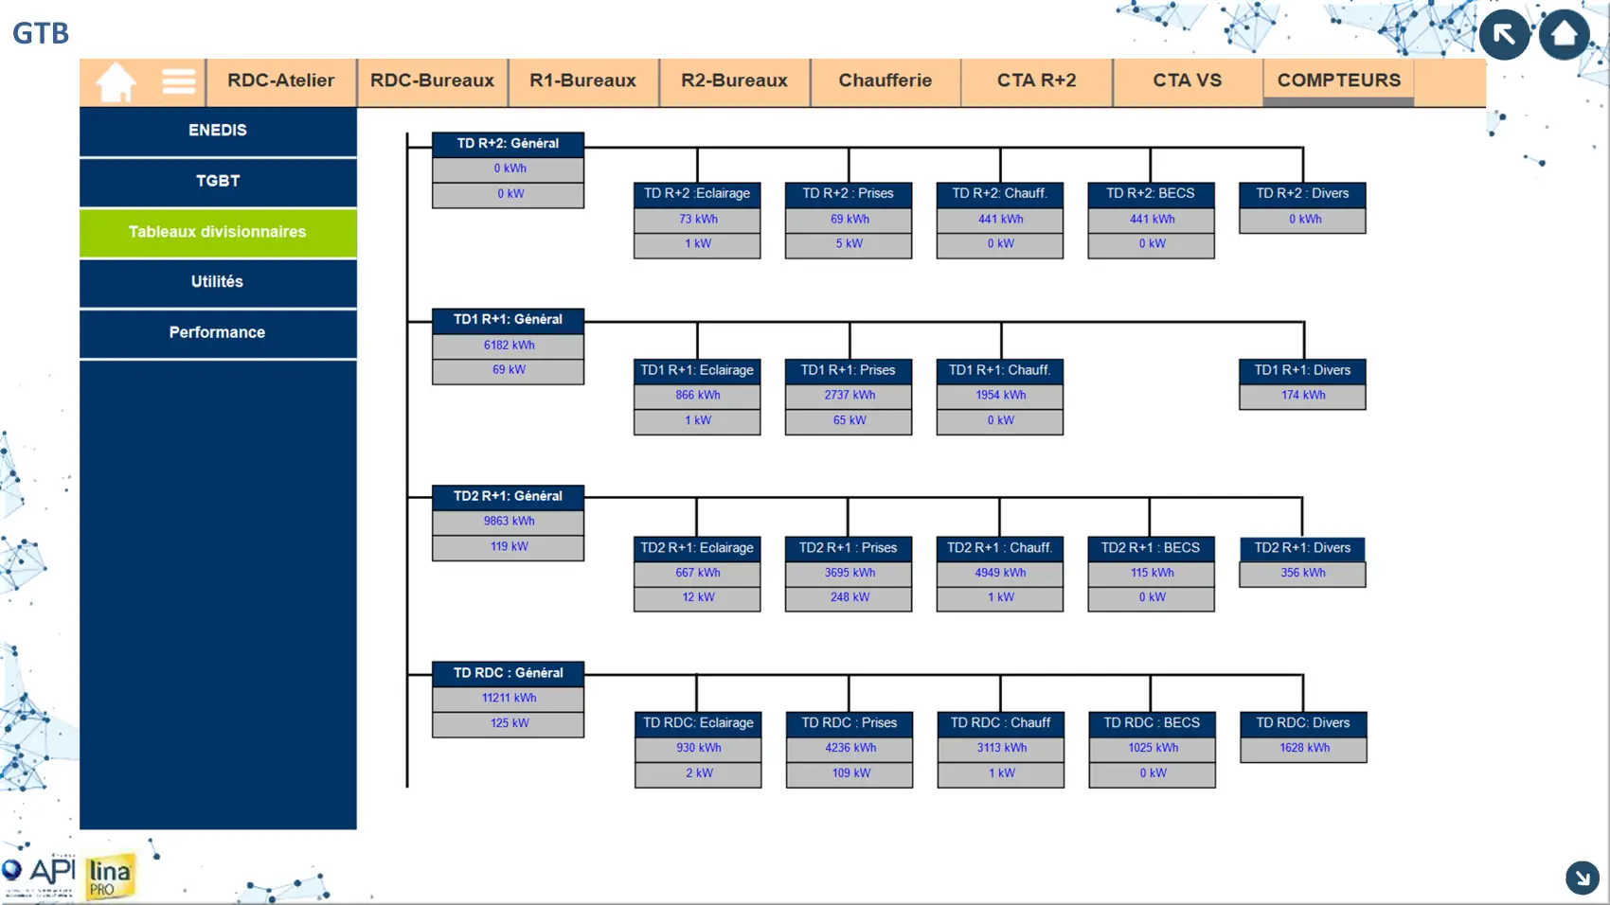
Task: Go to the Performance page
Action: [x=218, y=333]
